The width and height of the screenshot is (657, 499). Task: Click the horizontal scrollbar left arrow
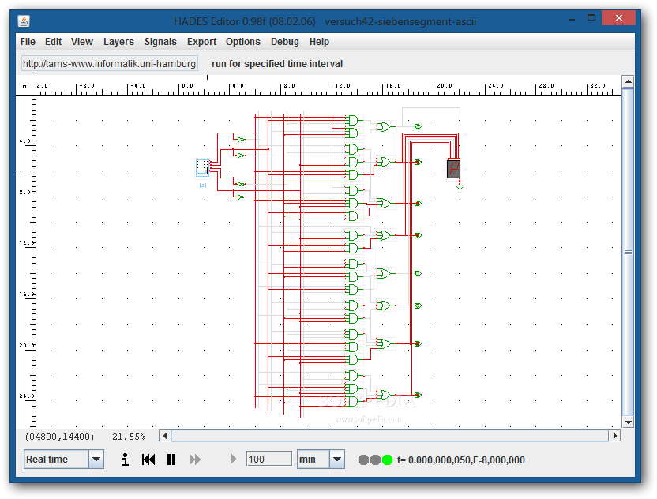point(165,436)
